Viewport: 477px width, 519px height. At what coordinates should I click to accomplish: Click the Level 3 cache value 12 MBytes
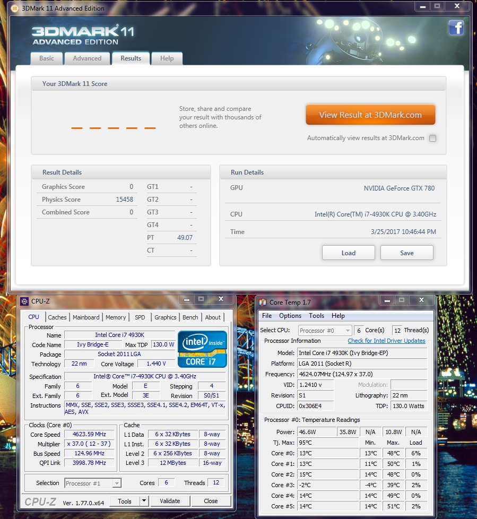(173, 463)
